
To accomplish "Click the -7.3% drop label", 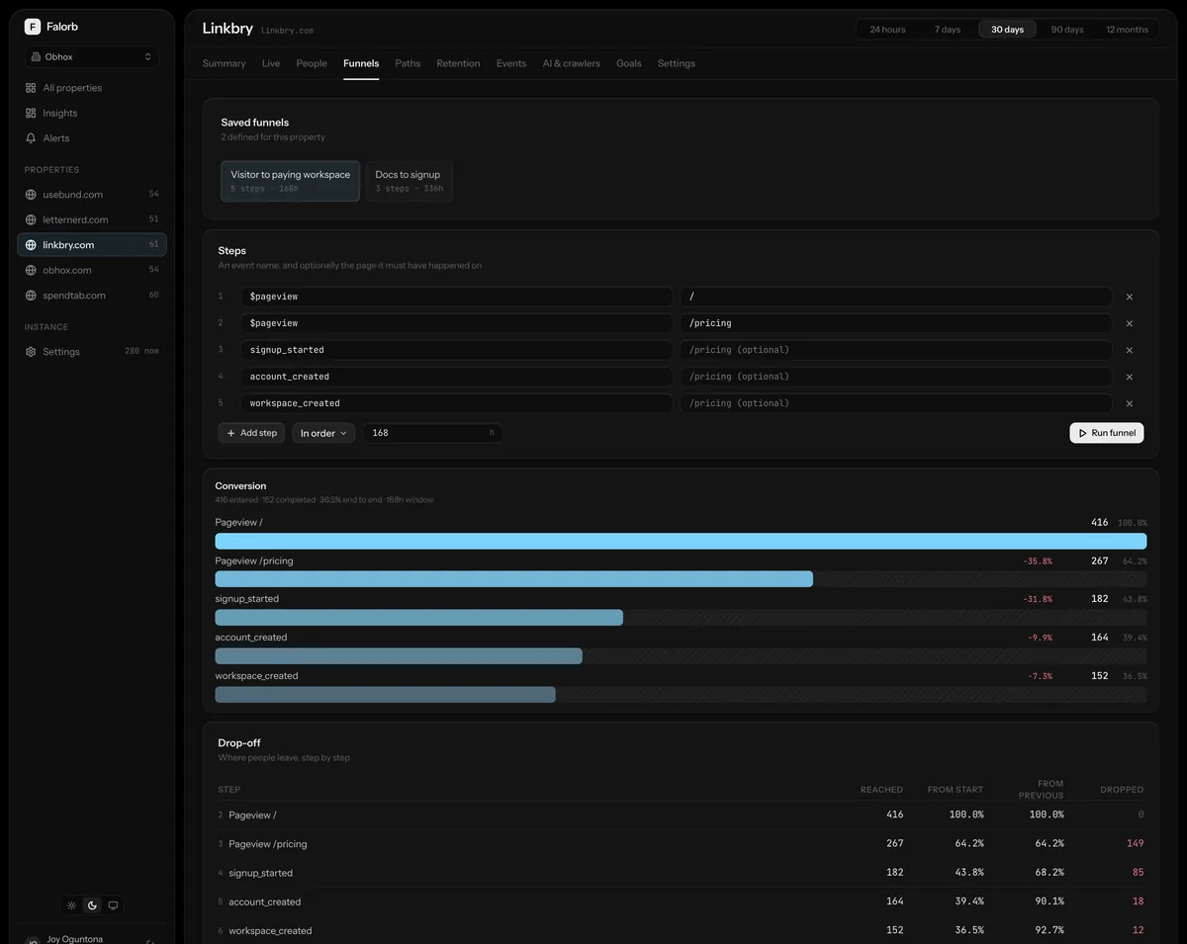I will [x=1040, y=677].
